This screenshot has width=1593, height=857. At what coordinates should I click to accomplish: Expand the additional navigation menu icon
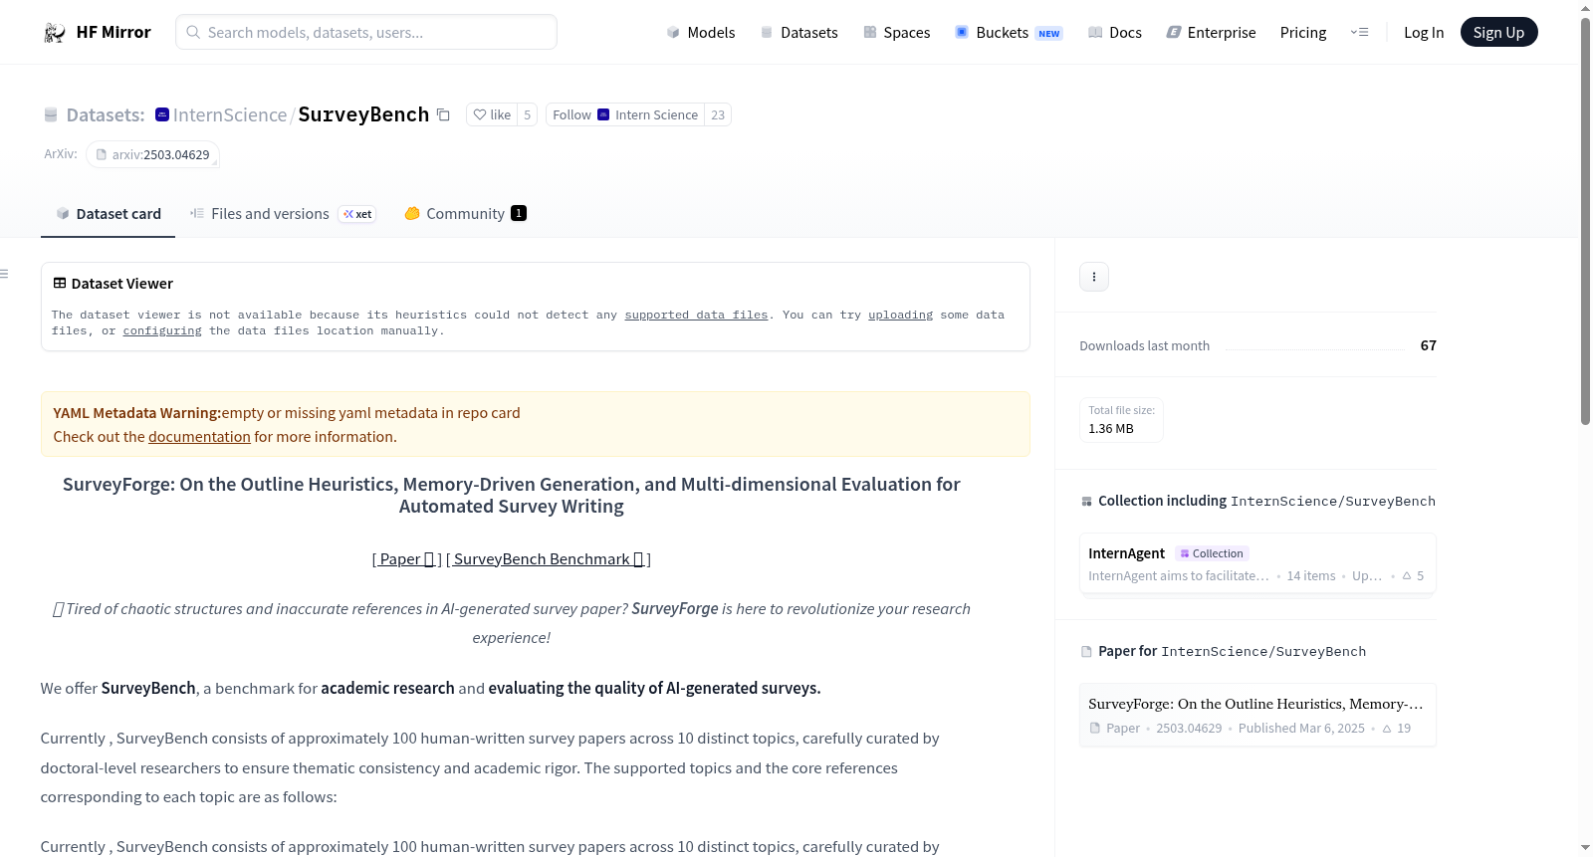tap(1359, 33)
